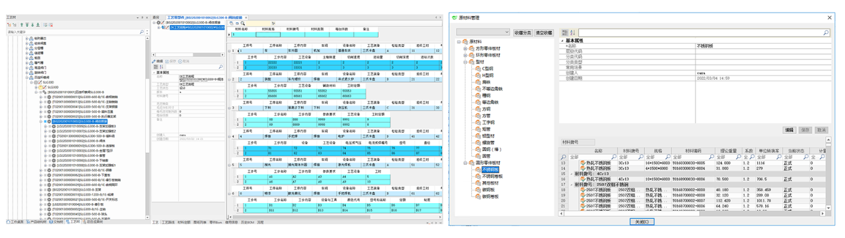The image size is (845, 238).
Task: Click the 单位转换率 column header
Action: (x=770, y=151)
